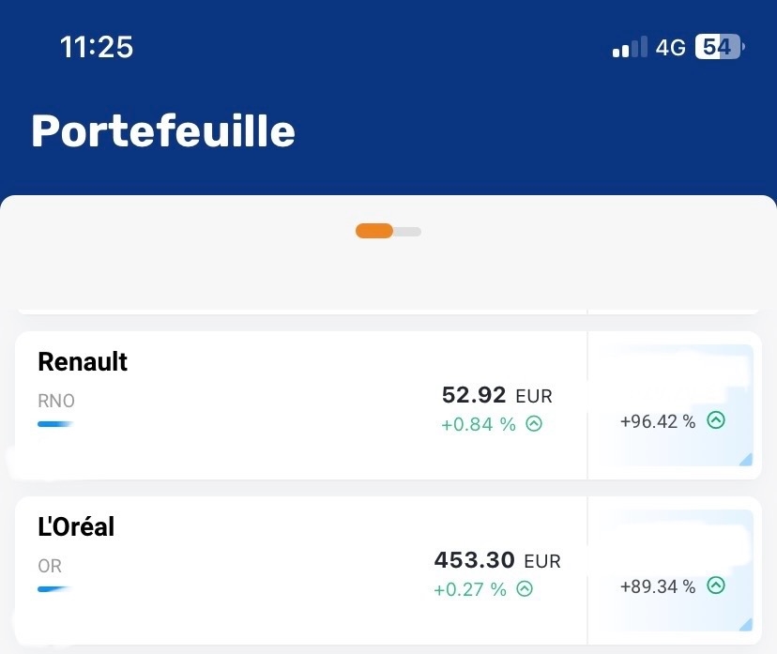
Task: Open the L'Oréal stock name
Action: [76, 527]
